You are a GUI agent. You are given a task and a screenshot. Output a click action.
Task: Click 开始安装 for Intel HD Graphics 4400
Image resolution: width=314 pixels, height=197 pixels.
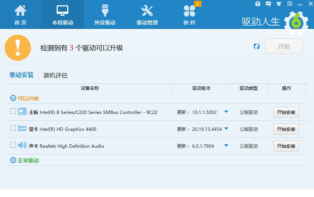pyautogui.click(x=286, y=129)
